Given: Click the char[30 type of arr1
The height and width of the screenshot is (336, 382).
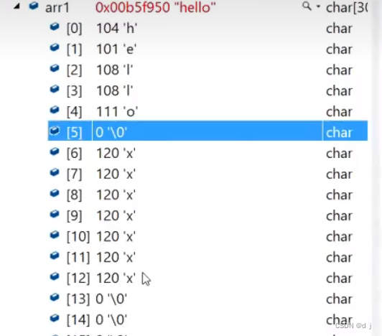Looking at the screenshot, I should pyautogui.click(x=347, y=8).
